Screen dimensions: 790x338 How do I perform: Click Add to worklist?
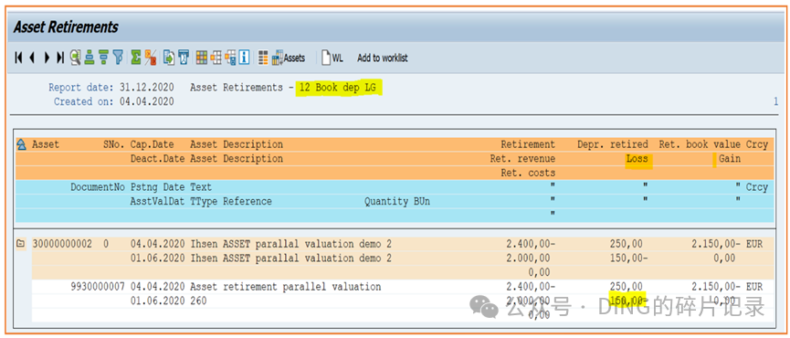coord(383,58)
